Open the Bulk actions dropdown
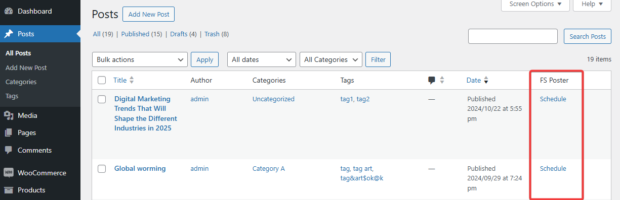 point(140,59)
